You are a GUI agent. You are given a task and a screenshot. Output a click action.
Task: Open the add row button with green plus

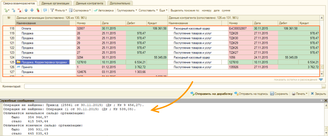[x=7, y=10]
